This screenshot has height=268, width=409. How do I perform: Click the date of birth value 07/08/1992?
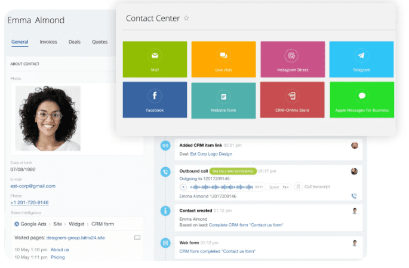click(23, 170)
